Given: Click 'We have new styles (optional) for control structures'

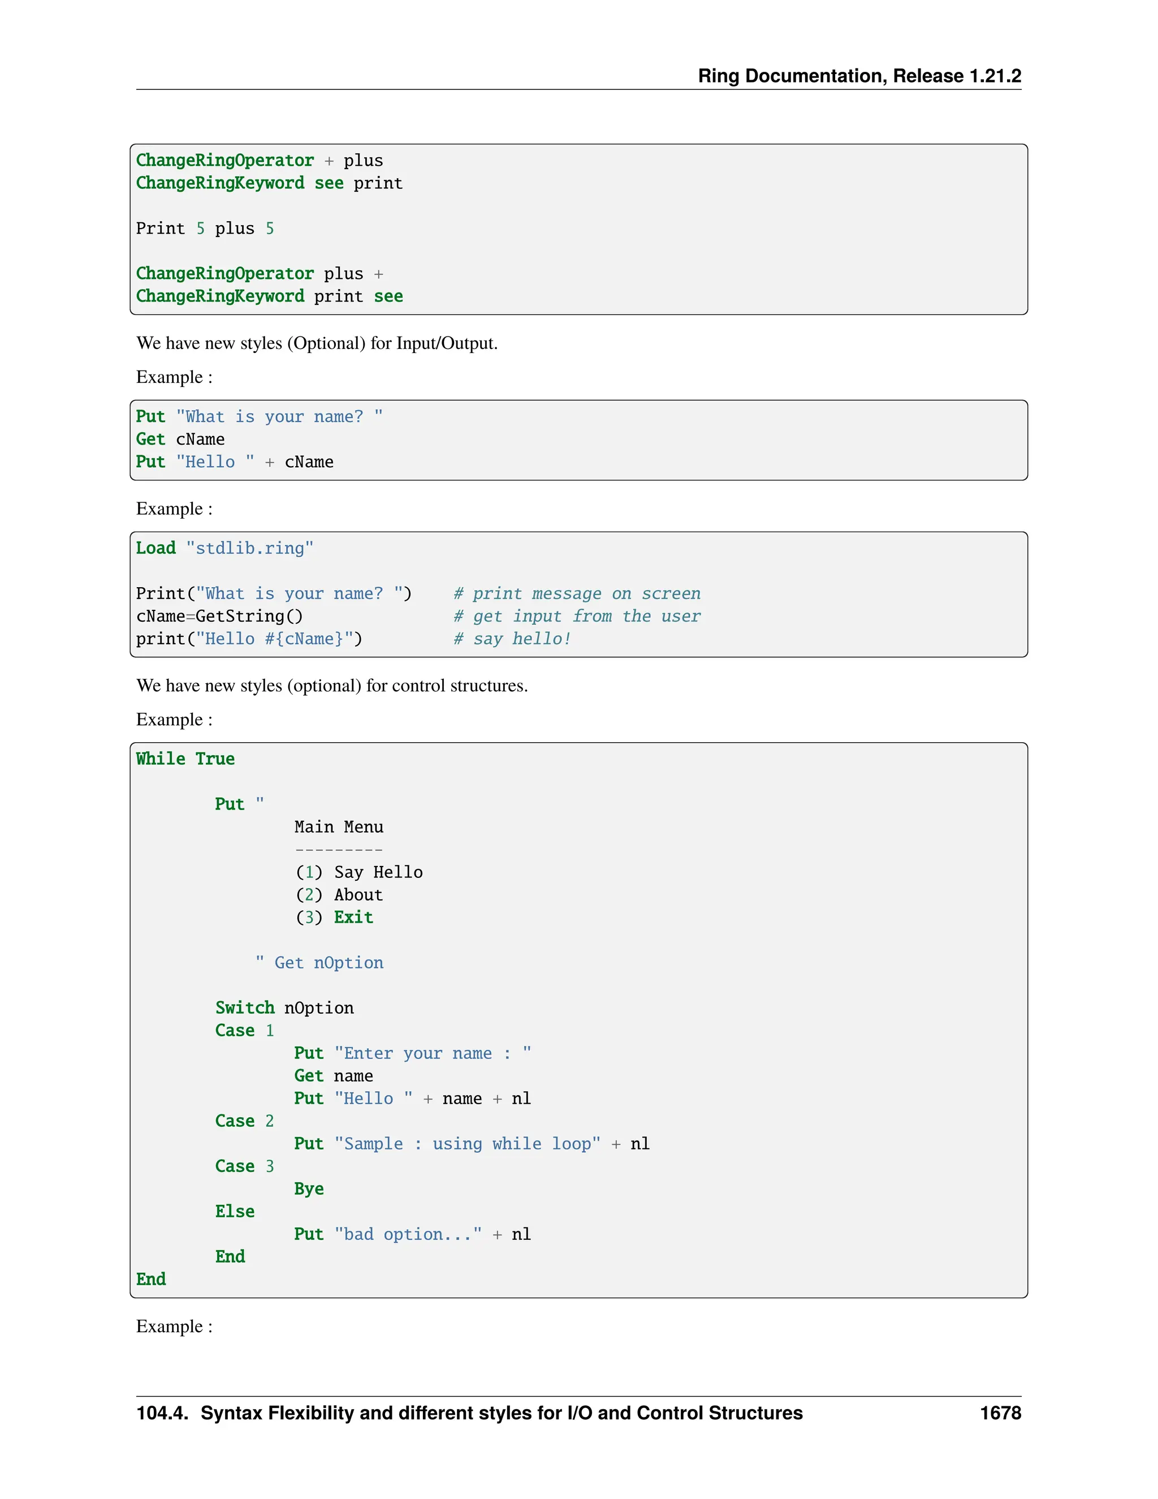Looking at the screenshot, I should point(332,686).
